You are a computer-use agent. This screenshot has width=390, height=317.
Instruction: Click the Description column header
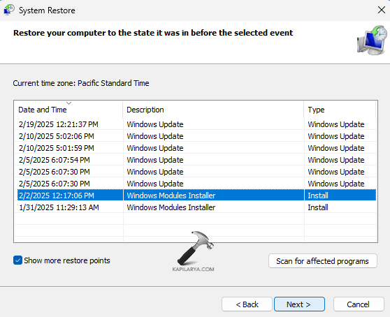[213, 110]
